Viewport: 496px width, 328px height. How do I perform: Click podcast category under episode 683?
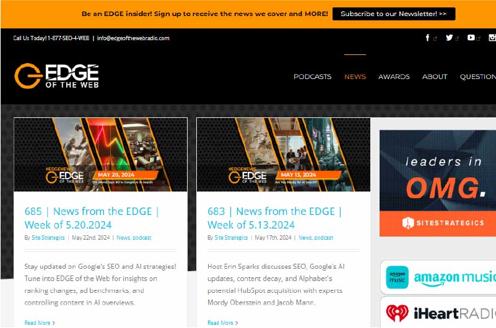point(324,238)
